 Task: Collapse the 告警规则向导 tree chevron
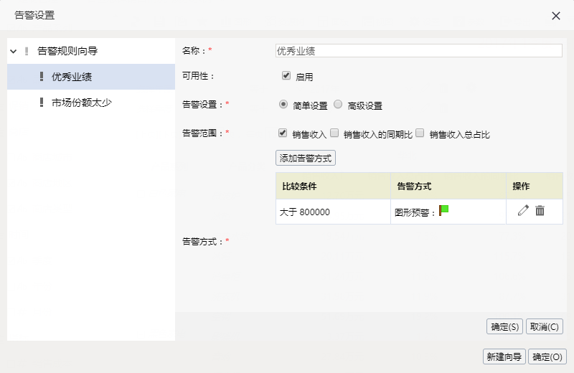(x=13, y=51)
